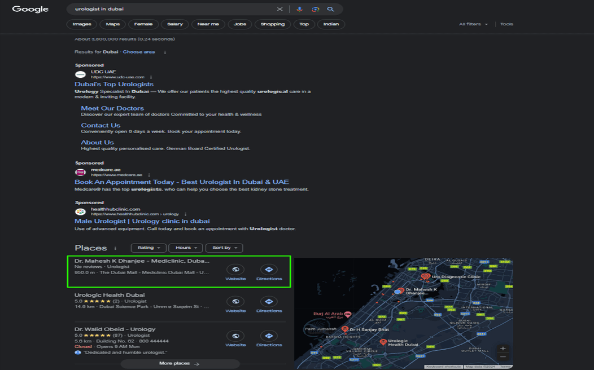Open the Meet Our Doctors sitelink
Image resolution: width=594 pixels, height=370 pixels.
click(x=112, y=108)
